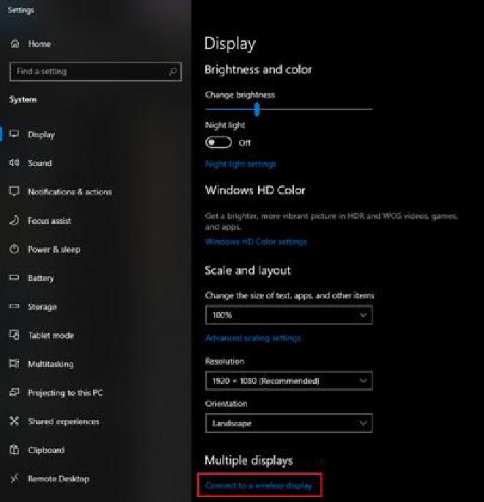Viewport: 484px width, 502px height.
Task: Open the Battery icon entry
Action: [14, 278]
